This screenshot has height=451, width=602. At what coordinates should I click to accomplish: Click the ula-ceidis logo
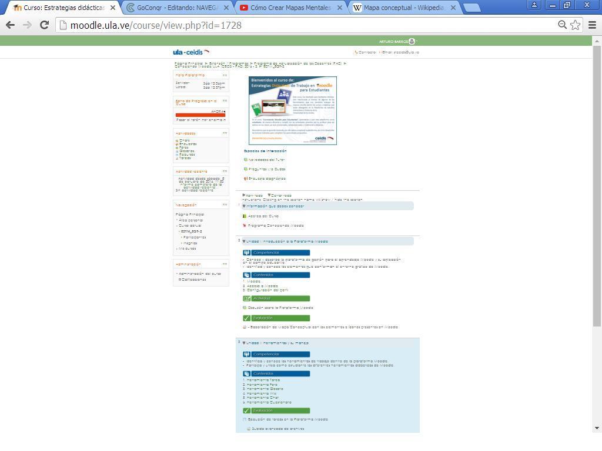[191, 52]
